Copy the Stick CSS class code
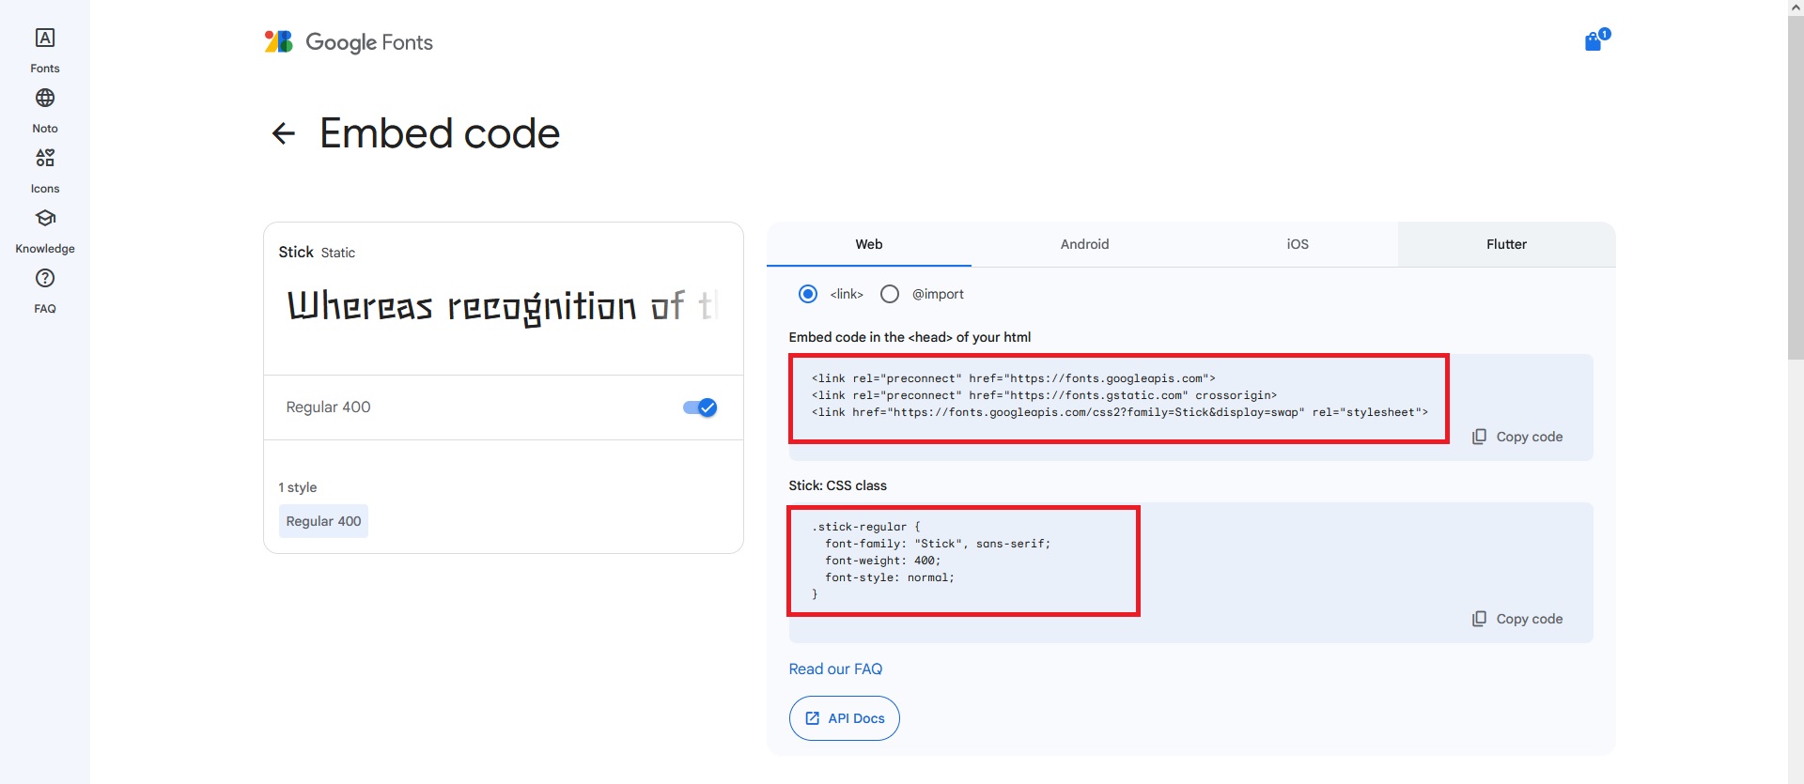The image size is (1804, 784). point(1517,619)
